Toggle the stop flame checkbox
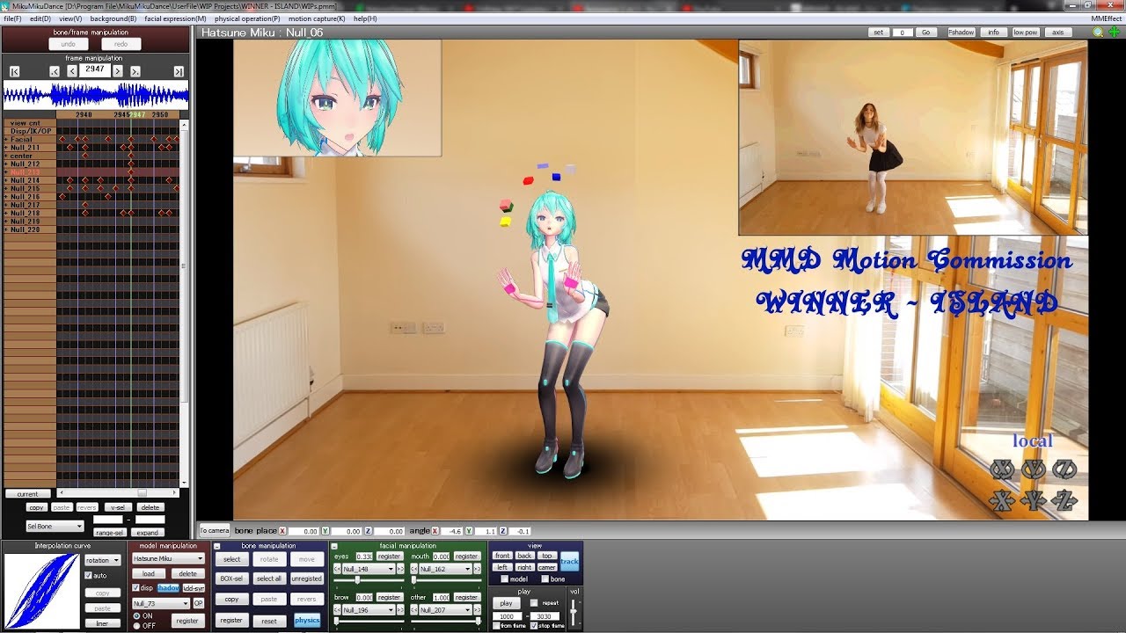This screenshot has width=1126, height=633. 534,625
